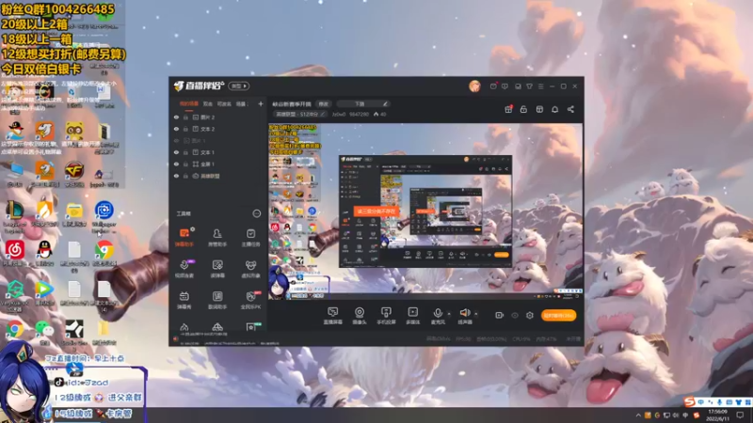Start 视频连麦 from the toolbox

(x=184, y=269)
